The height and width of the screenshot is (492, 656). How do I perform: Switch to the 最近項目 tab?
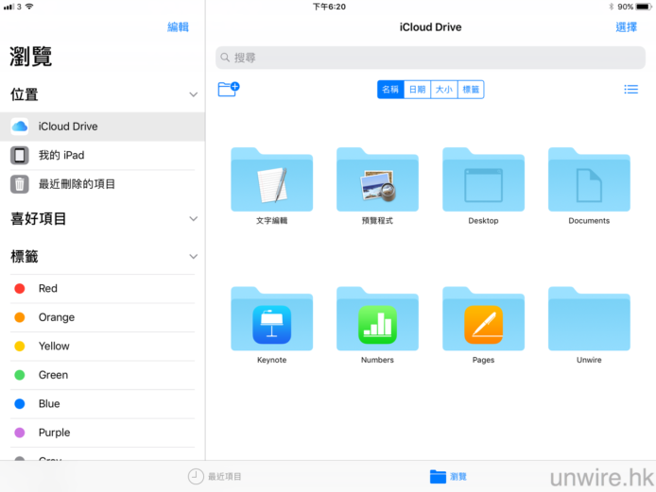216,477
